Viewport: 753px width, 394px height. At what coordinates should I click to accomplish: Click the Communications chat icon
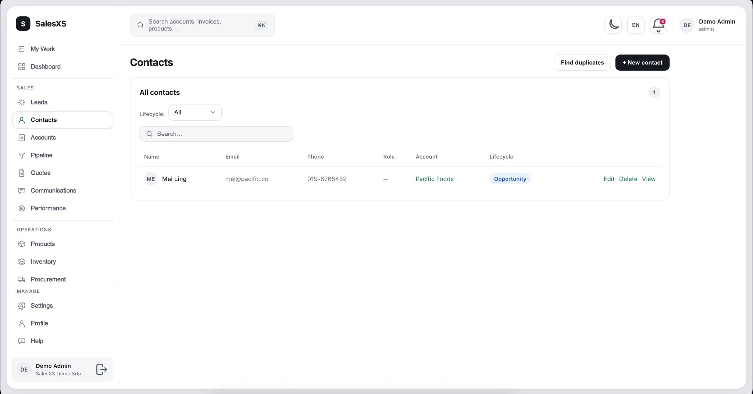coord(22,191)
